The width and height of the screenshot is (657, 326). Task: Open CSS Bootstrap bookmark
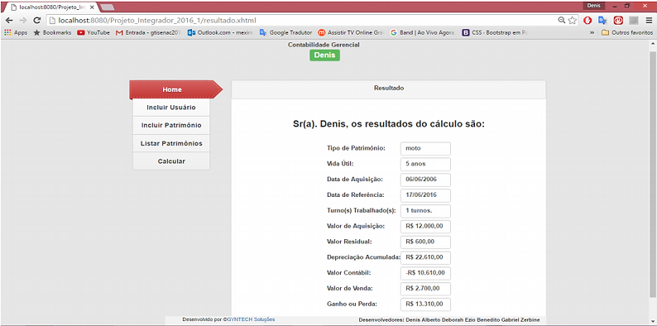point(495,32)
